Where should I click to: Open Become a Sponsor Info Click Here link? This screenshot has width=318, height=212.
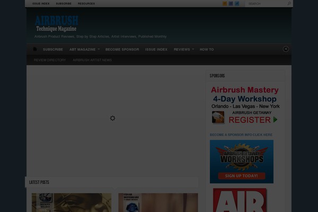tap(241, 135)
